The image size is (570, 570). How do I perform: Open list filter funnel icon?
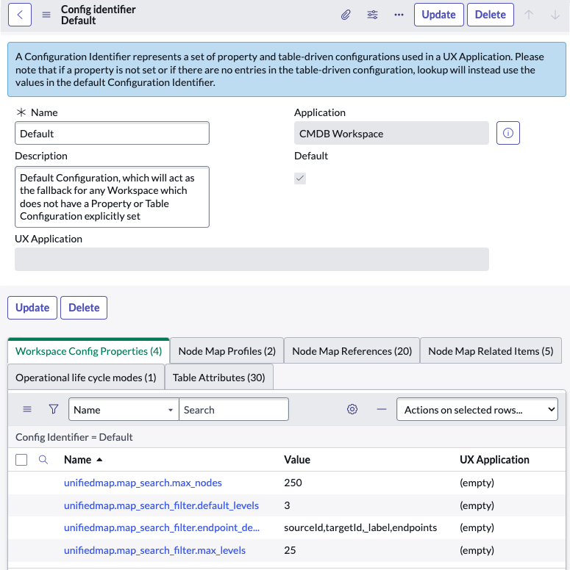point(54,409)
